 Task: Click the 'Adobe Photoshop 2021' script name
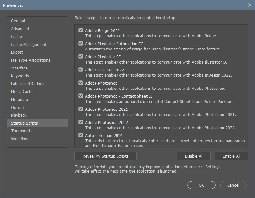click(x=106, y=109)
